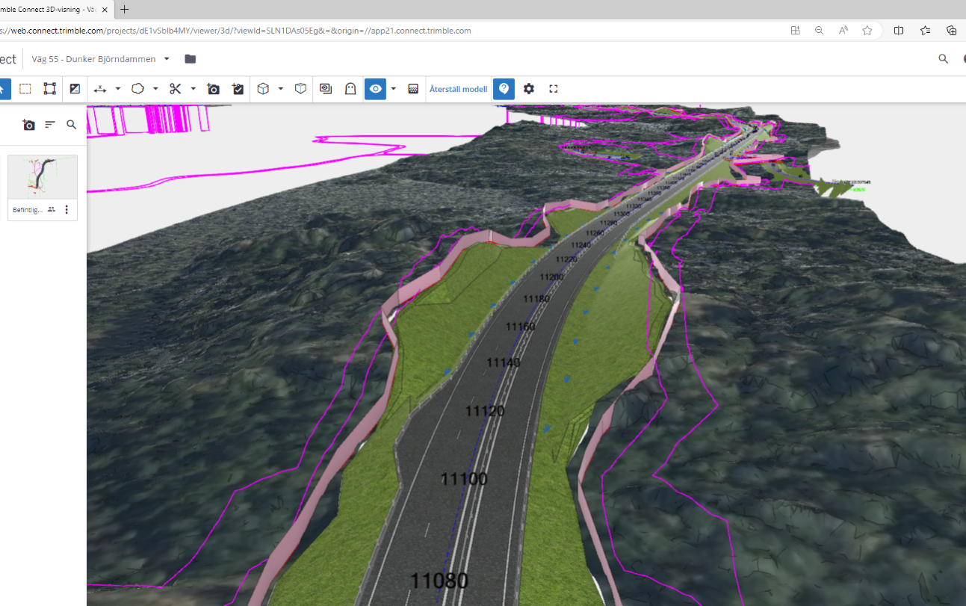This screenshot has height=606, width=966.
Task: Select the measurement tool in the toolbar
Action: click(99, 88)
